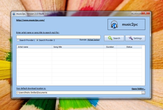Sort by Song title column header

click(78, 47)
